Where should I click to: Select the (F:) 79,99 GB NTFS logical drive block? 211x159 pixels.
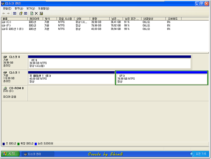pos(161,78)
